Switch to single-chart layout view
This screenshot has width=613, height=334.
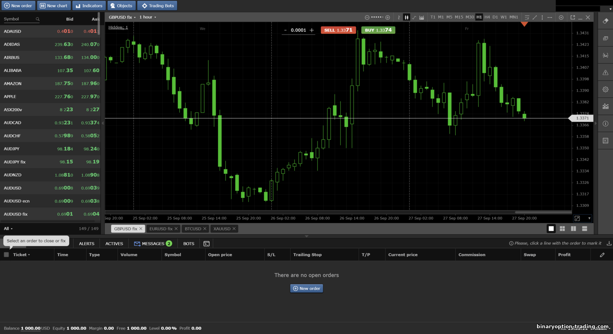tap(551, 229)
